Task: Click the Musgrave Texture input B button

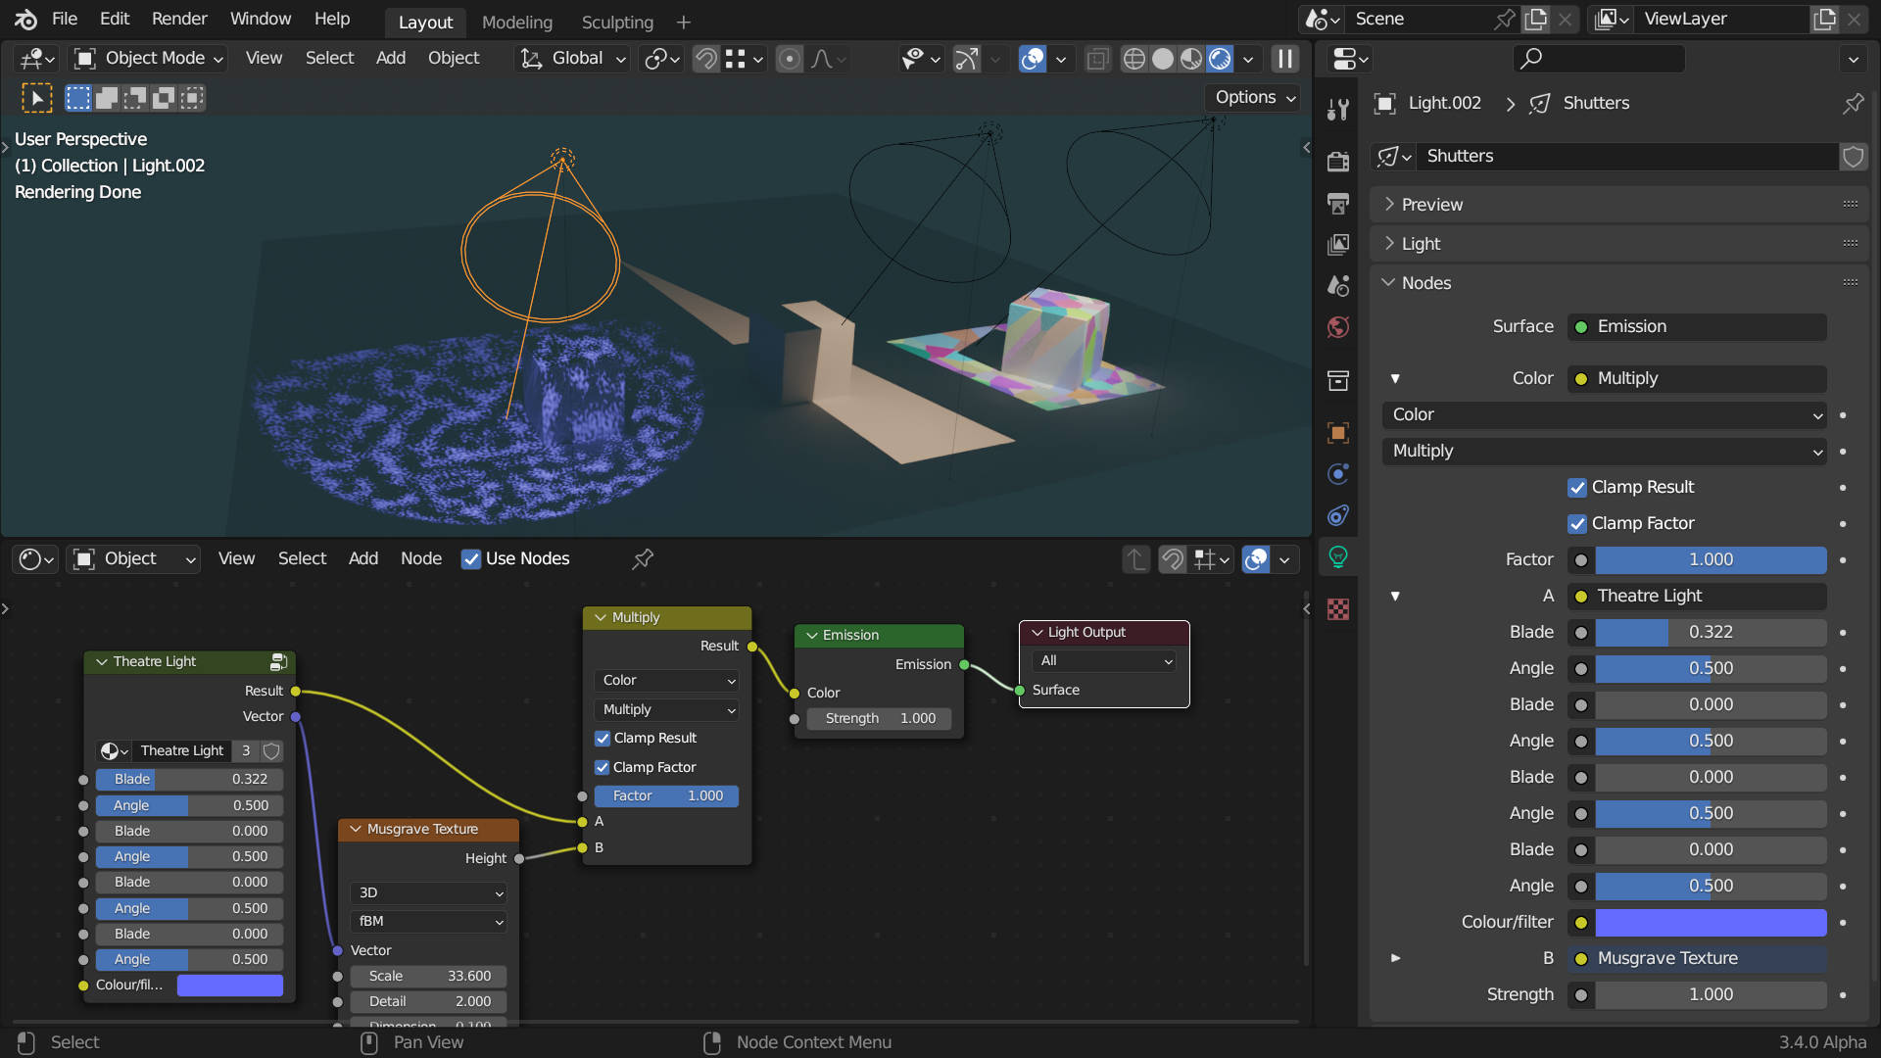Action: click(1698, 958)
